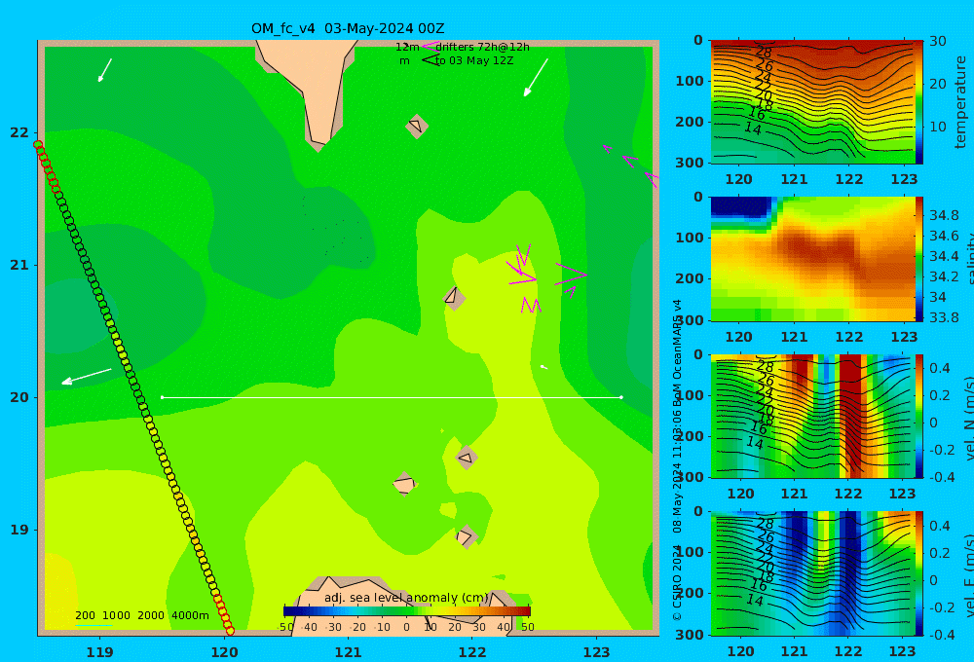Click the magenta drifter arrow in legend
Image resolution: width=974 pixels, height=662 pixels.
[x=430, y=46]
